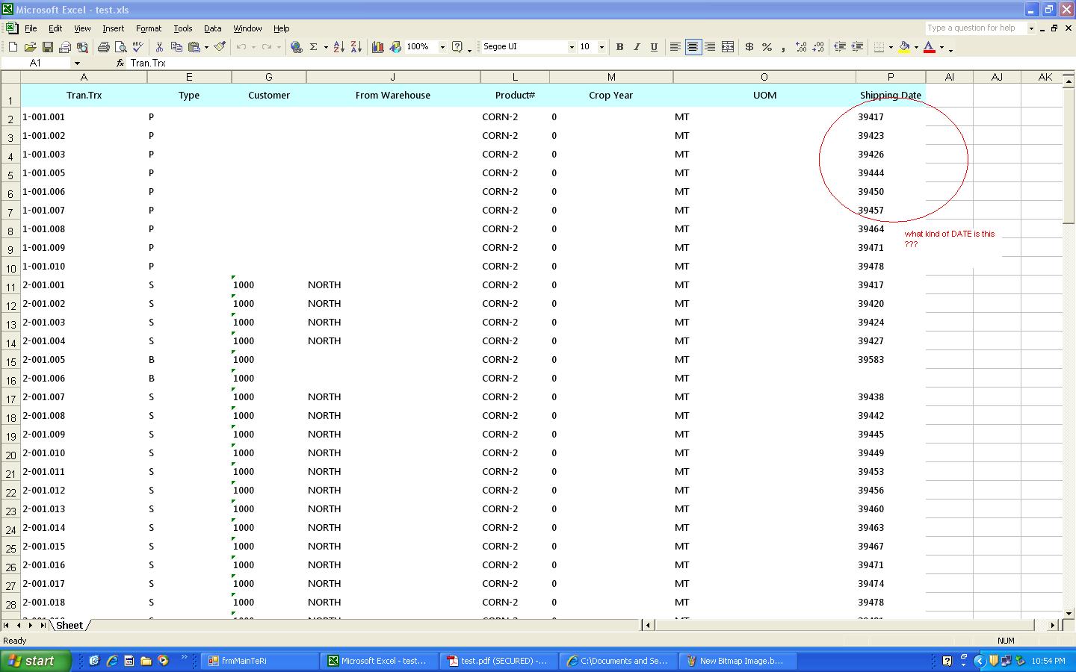Toggle bold formatting
1076x672 pixels.
point(619,47)
